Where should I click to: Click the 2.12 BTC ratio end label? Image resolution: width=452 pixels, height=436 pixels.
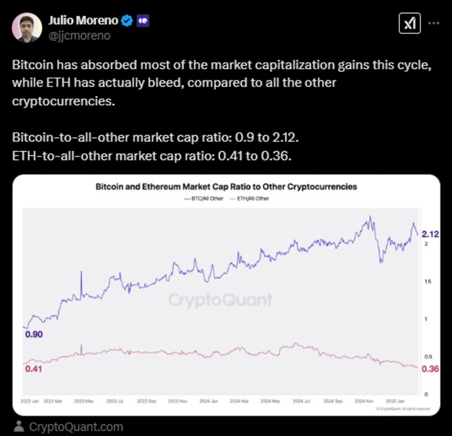pyautogui.click(x=431, y=233)
